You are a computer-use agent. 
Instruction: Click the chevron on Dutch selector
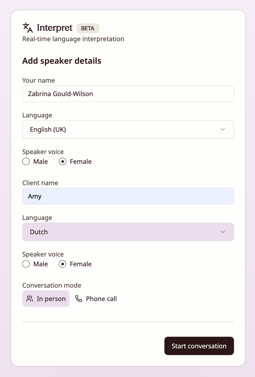tap(223, 232)
